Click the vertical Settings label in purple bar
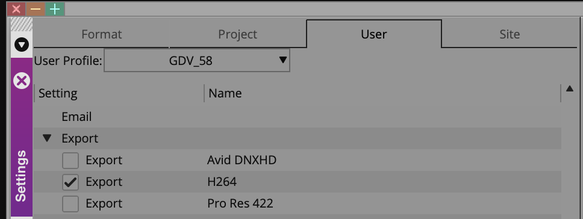This screenshot has height=219, width=583. (21, 176)
